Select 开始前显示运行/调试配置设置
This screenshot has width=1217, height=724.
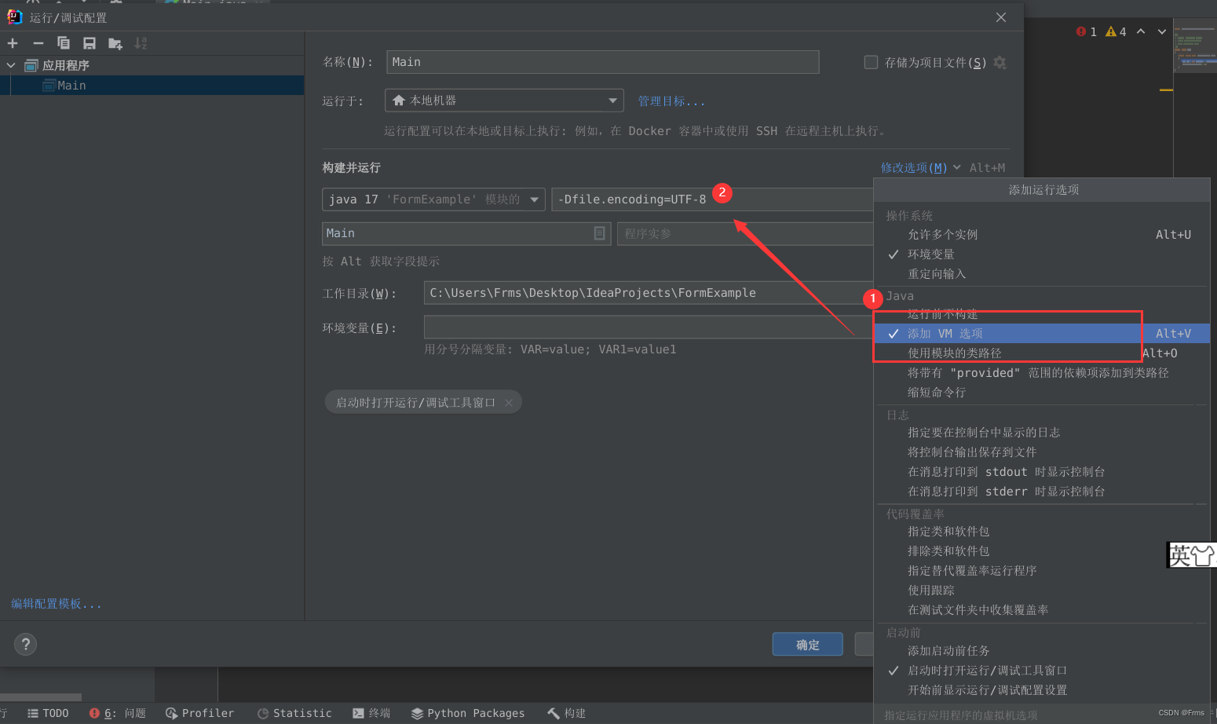pos(1041,690)
